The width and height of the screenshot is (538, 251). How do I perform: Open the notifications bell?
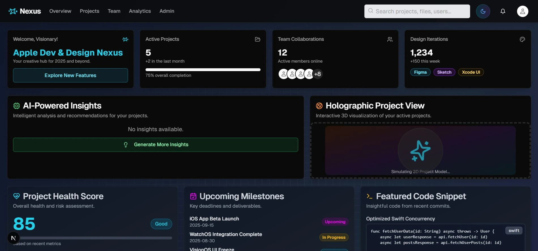503,11
